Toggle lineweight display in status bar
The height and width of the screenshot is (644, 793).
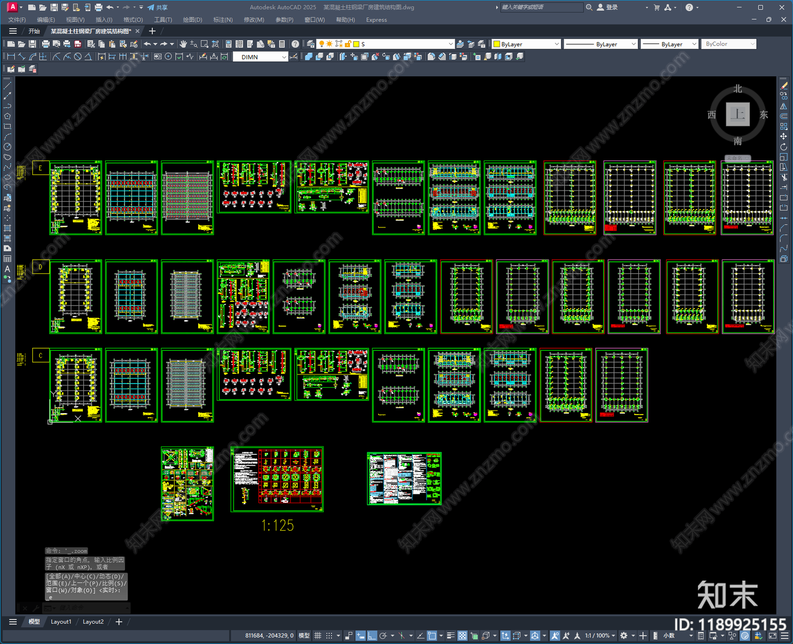click(x=451, y=636)
